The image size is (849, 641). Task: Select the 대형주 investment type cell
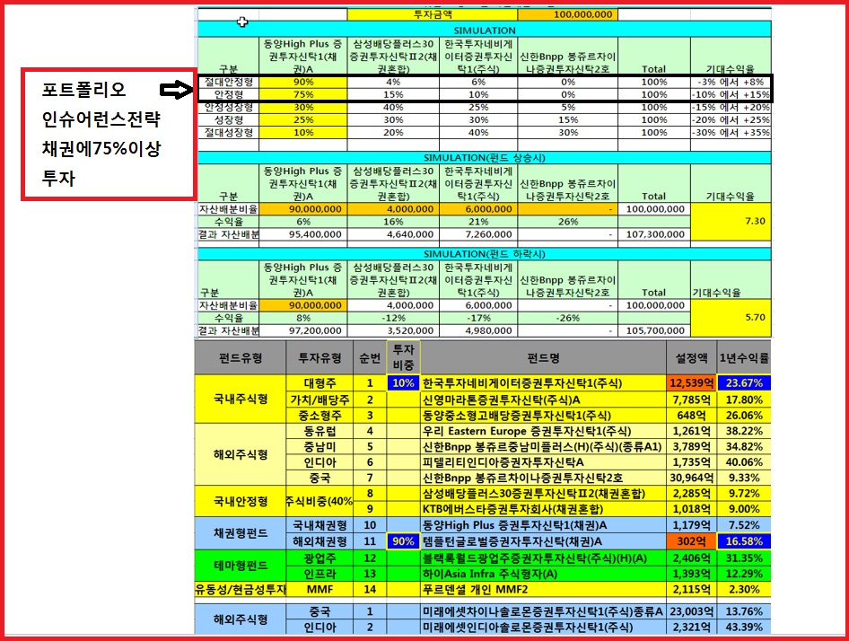[x=319, y=383]
